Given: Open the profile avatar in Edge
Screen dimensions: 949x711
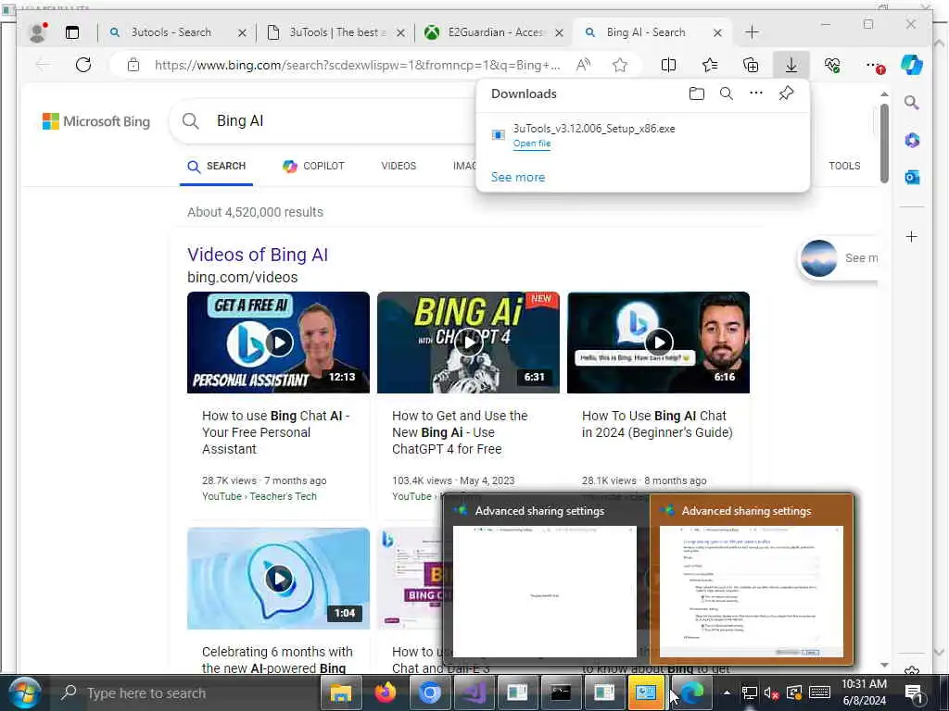Looking at the screenshot, I should (x=37, y=32).
